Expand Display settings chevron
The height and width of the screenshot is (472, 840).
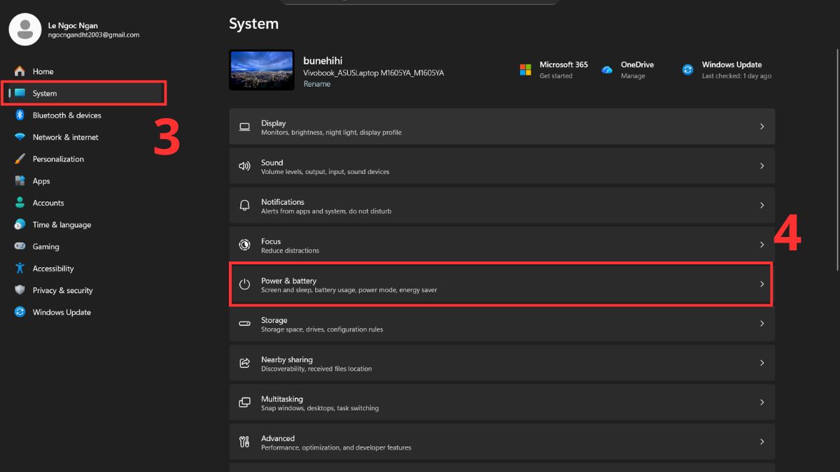tap(762, 127)
